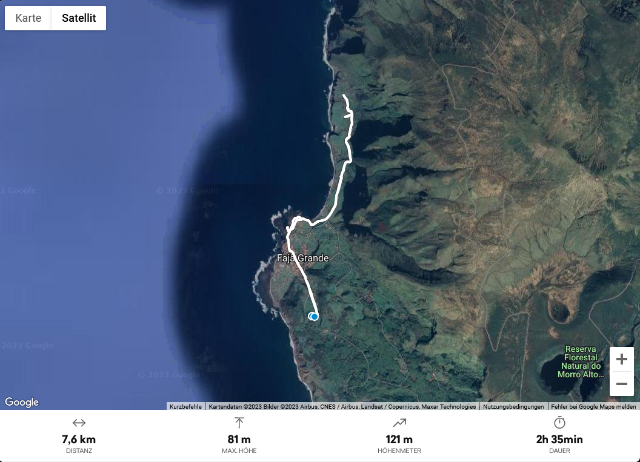The width and height of the screenshot is (640, 462).
Task: Open the Nutzungsbedingungen link
Action: click(513, 406)
